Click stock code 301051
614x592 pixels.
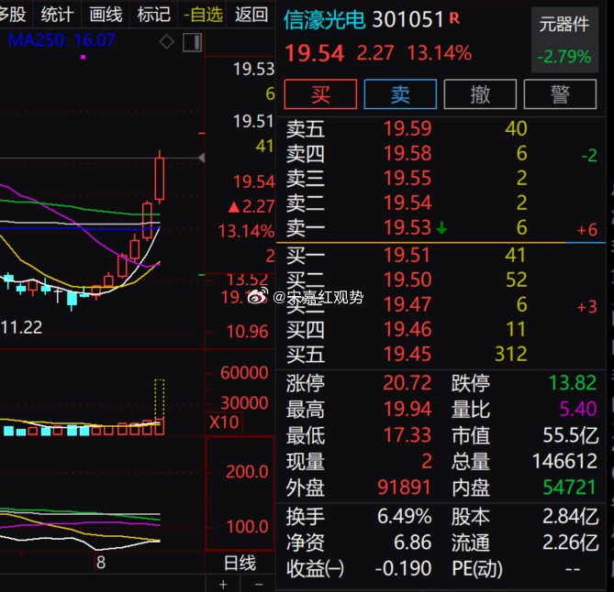click(x=408, y=19)
